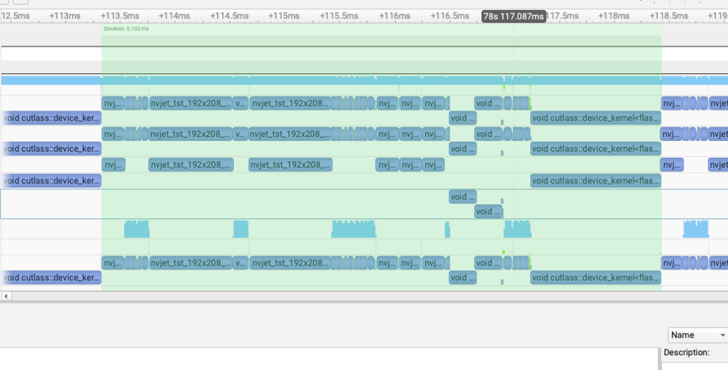Select first nvjet_tst_192x208 kernel in the top kernel row
728x370 pixels.
coord(191,103)
